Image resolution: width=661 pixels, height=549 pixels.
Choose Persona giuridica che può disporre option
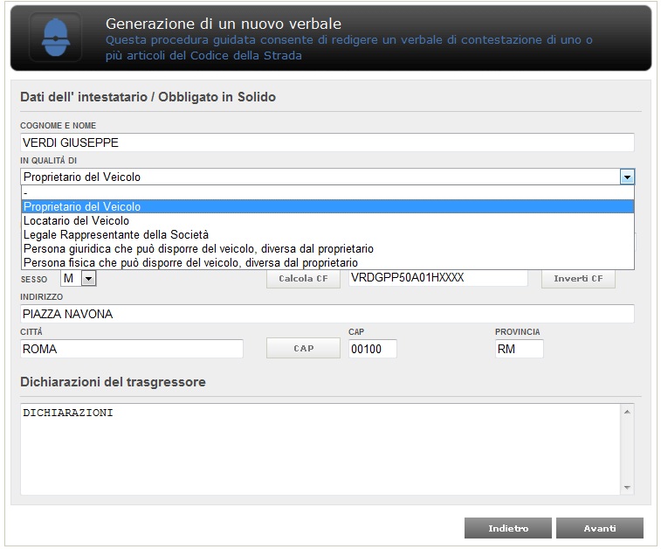point(327,248)
